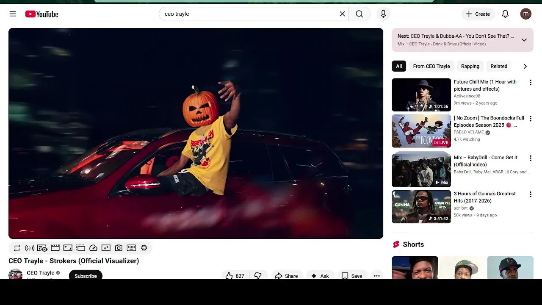Open Mix – BabyDrill Come Get It title

[x=486, y=161]
